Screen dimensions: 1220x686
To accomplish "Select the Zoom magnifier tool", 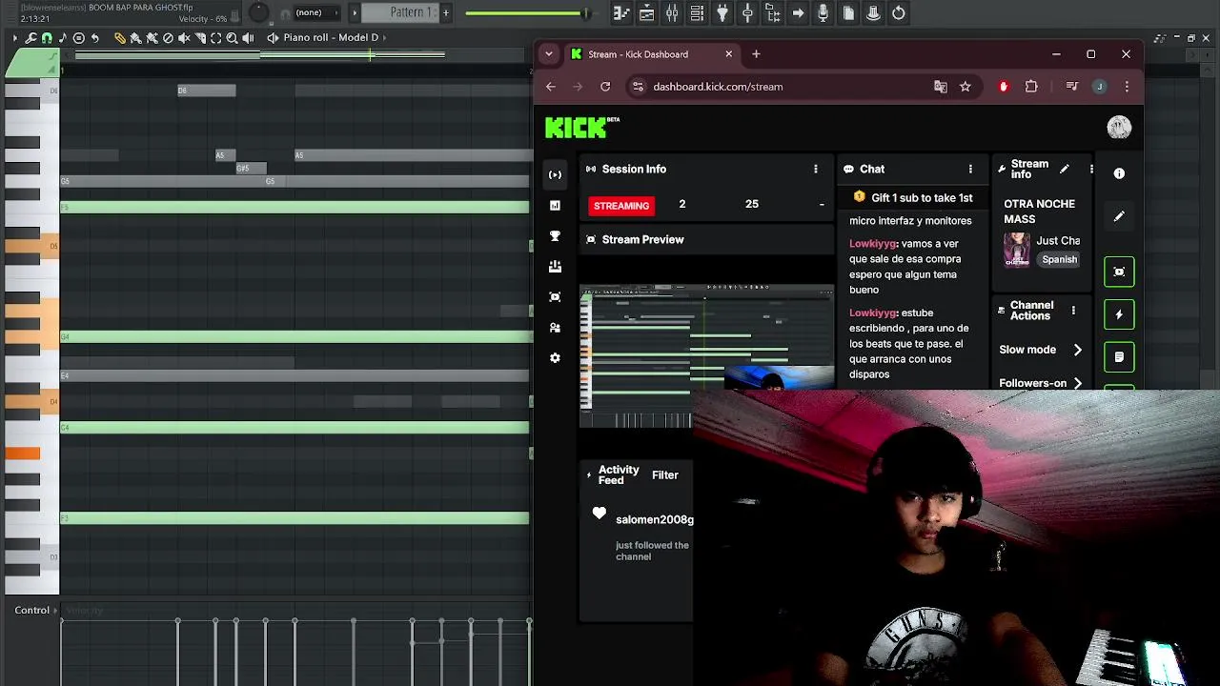I will tap(232, 38).
